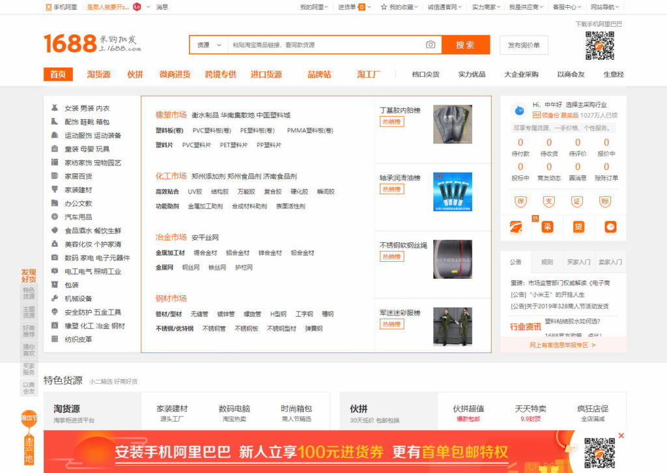667x473 pixels.
Task: Click the orange 搜索 button
Action: (x=465, y=45)
